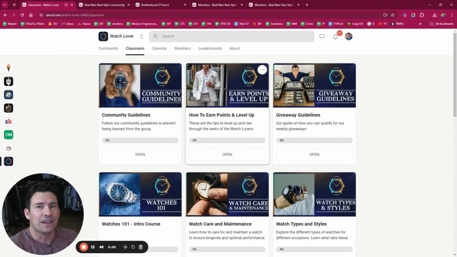The height and width of the screenshot is (257, 457).
Task: Open the chat messages icon
Action: point(322,37)
